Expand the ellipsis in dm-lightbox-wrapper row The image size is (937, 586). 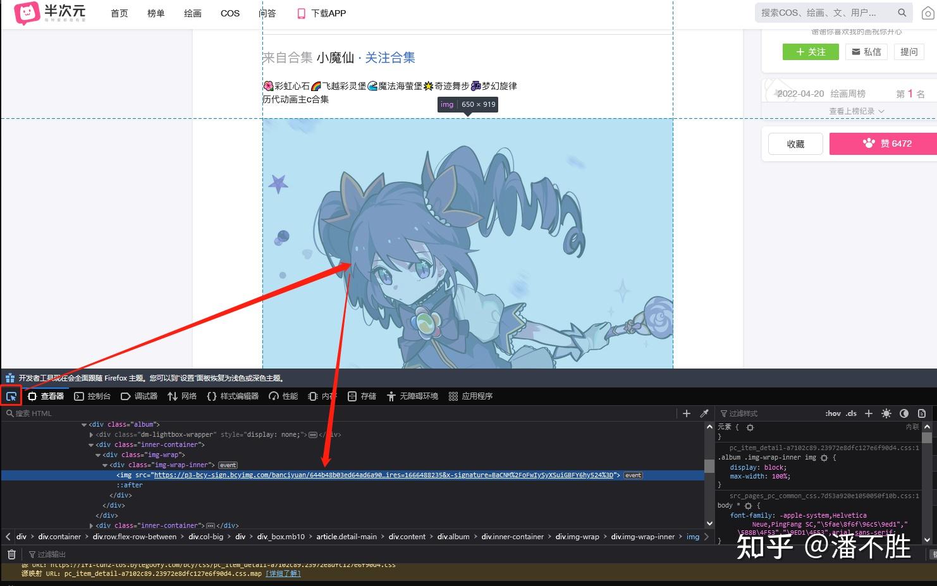(312, 435)
